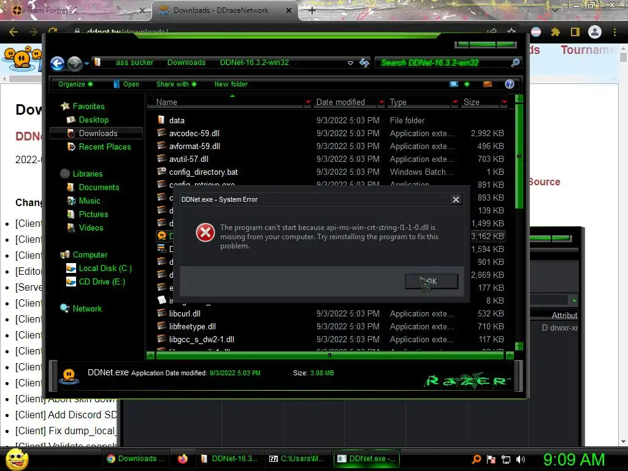Image resolution: width=628 pixels, height=471 pixels.
Task: Switch to Downloads - DDraceNetwork browser tab
Action: 224,10
